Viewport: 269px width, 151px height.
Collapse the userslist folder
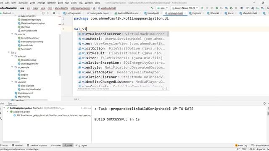pyautogui.click(x=12, y=82)
